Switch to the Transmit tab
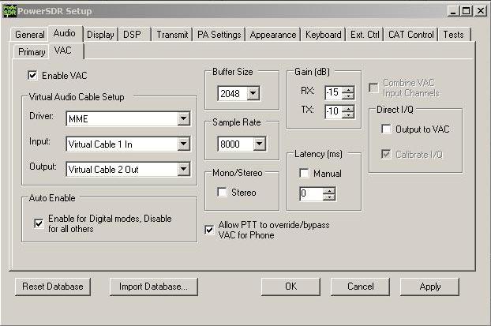This screenshot has height=326, width=491. tap(171, 35)
